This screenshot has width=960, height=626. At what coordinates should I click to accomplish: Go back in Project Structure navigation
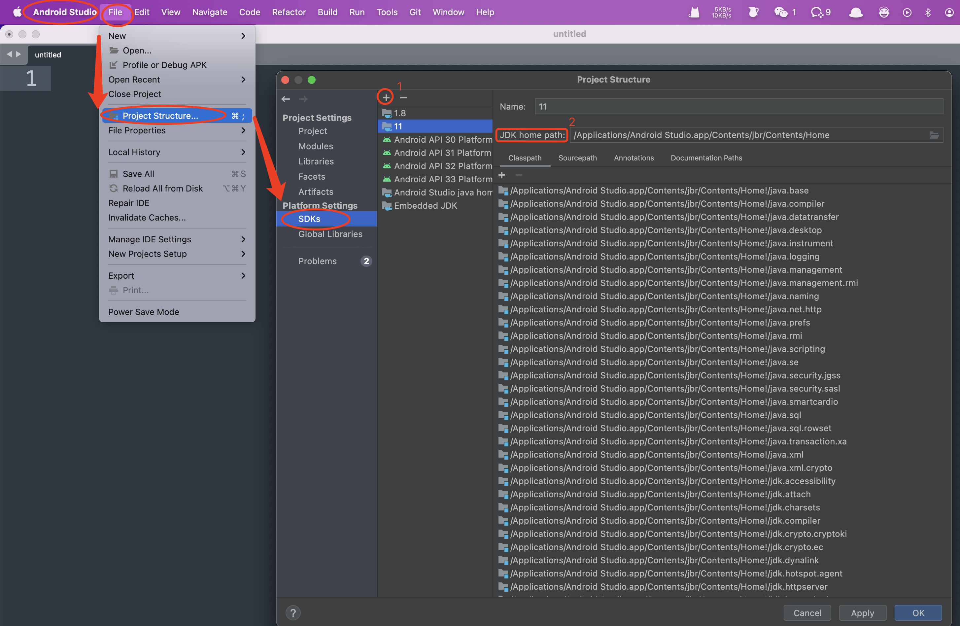coord(286,99)
